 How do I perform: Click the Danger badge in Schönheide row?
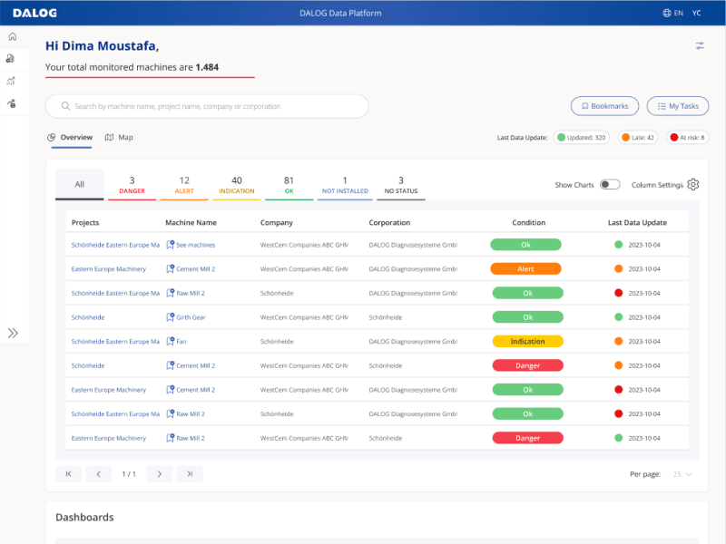[528, 365]
